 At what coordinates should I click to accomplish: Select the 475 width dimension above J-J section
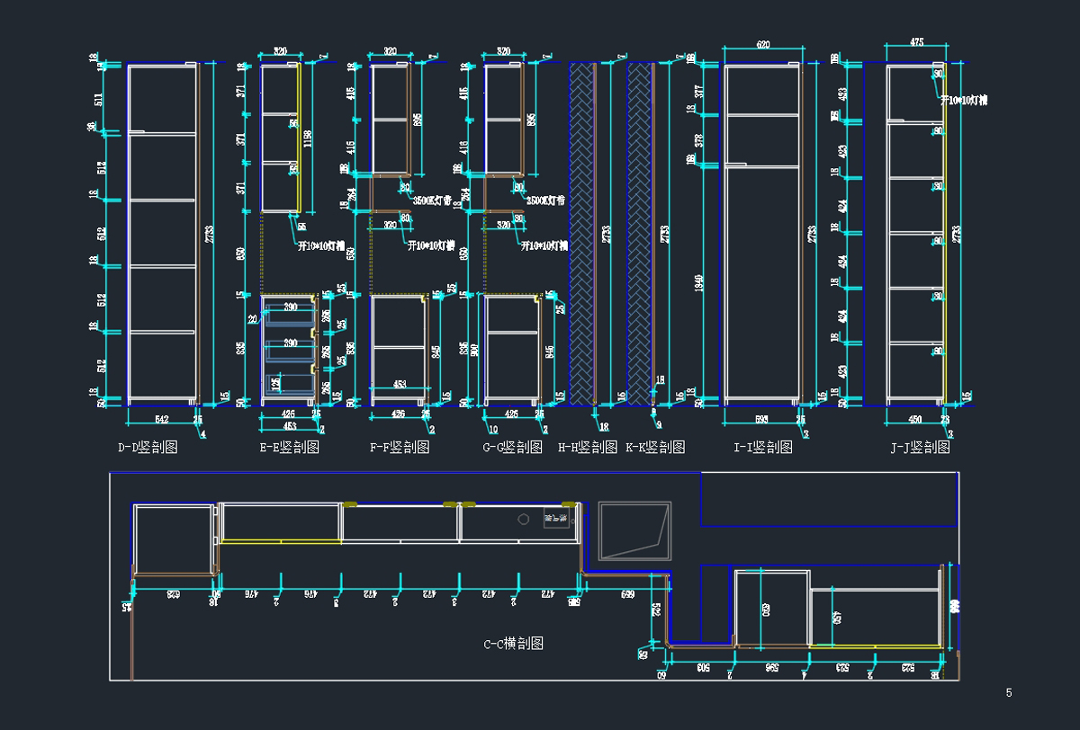click(x=917, y=42)
